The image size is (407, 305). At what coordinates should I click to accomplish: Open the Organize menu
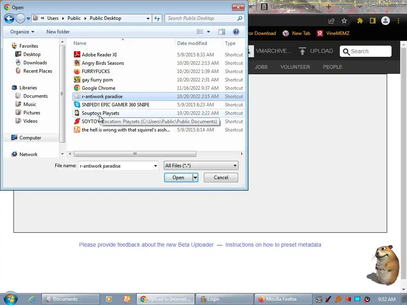[22, 32]
